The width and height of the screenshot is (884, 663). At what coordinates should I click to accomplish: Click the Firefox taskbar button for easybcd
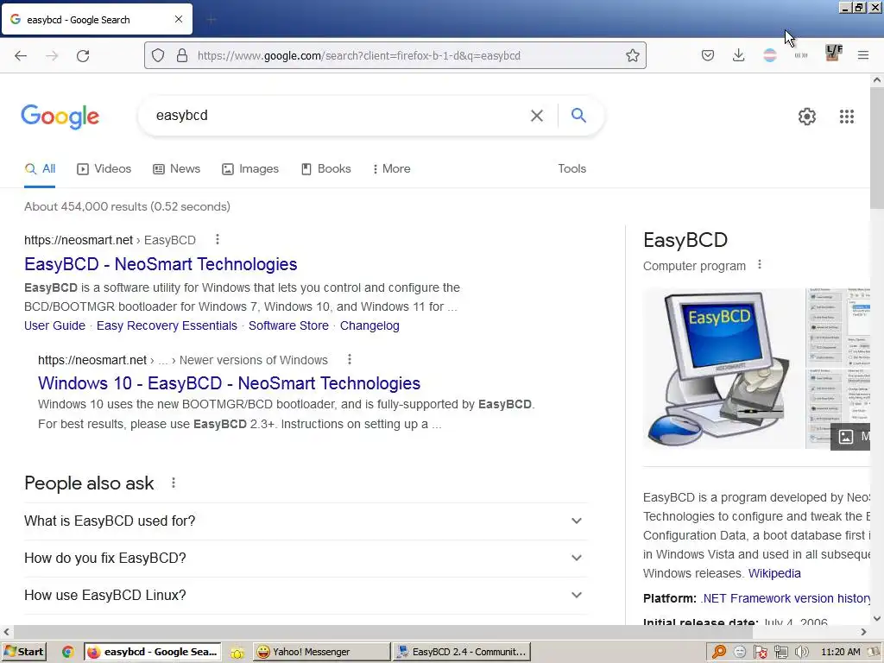click(152, 653)
